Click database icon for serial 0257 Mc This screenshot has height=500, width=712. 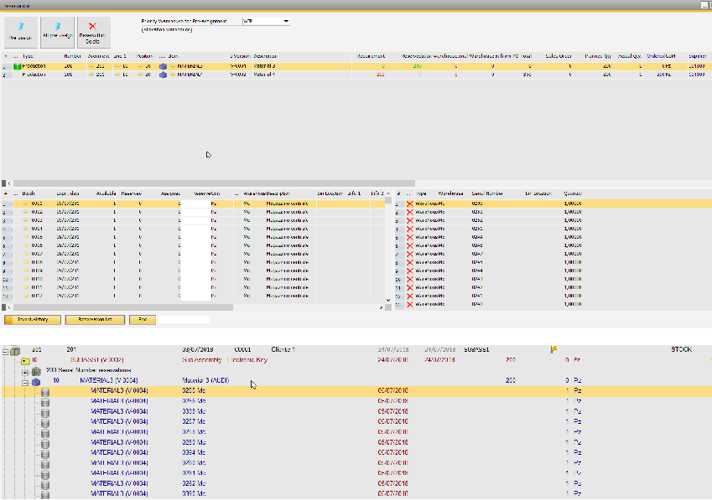(x=45, y=423)
